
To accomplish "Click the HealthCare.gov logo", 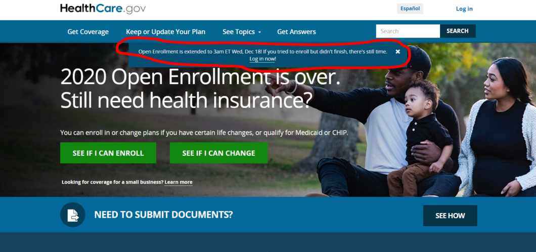I will click(x=103, y=9).
